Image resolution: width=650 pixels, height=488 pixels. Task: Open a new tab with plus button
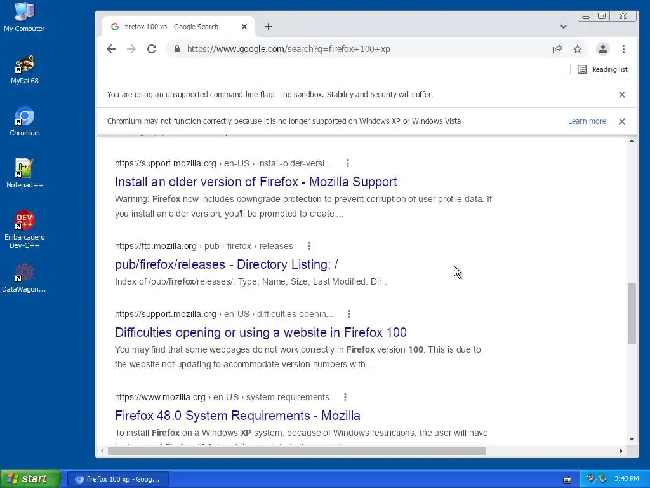(x=269, y=27)
